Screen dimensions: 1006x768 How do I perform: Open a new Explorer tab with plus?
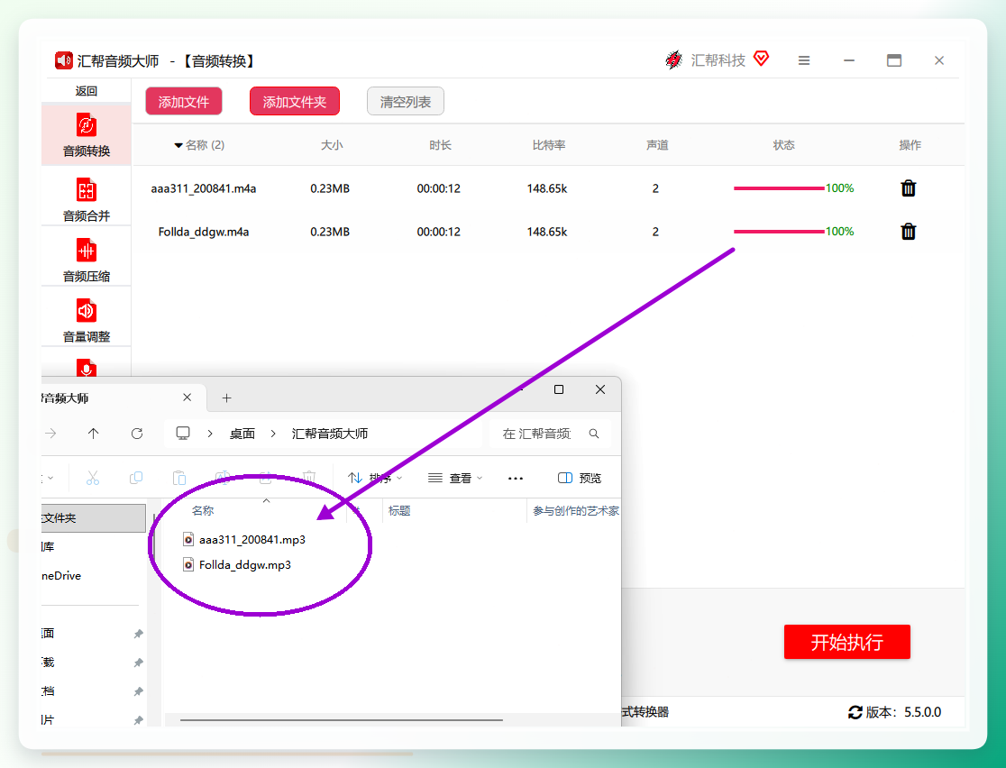pos(226,398)
